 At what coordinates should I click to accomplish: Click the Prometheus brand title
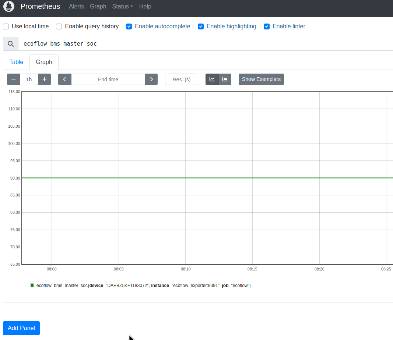[x=40, y=6]
